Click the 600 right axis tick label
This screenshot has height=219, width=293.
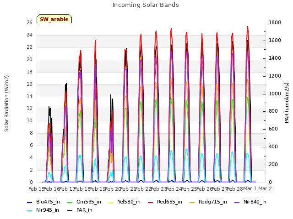273,129
